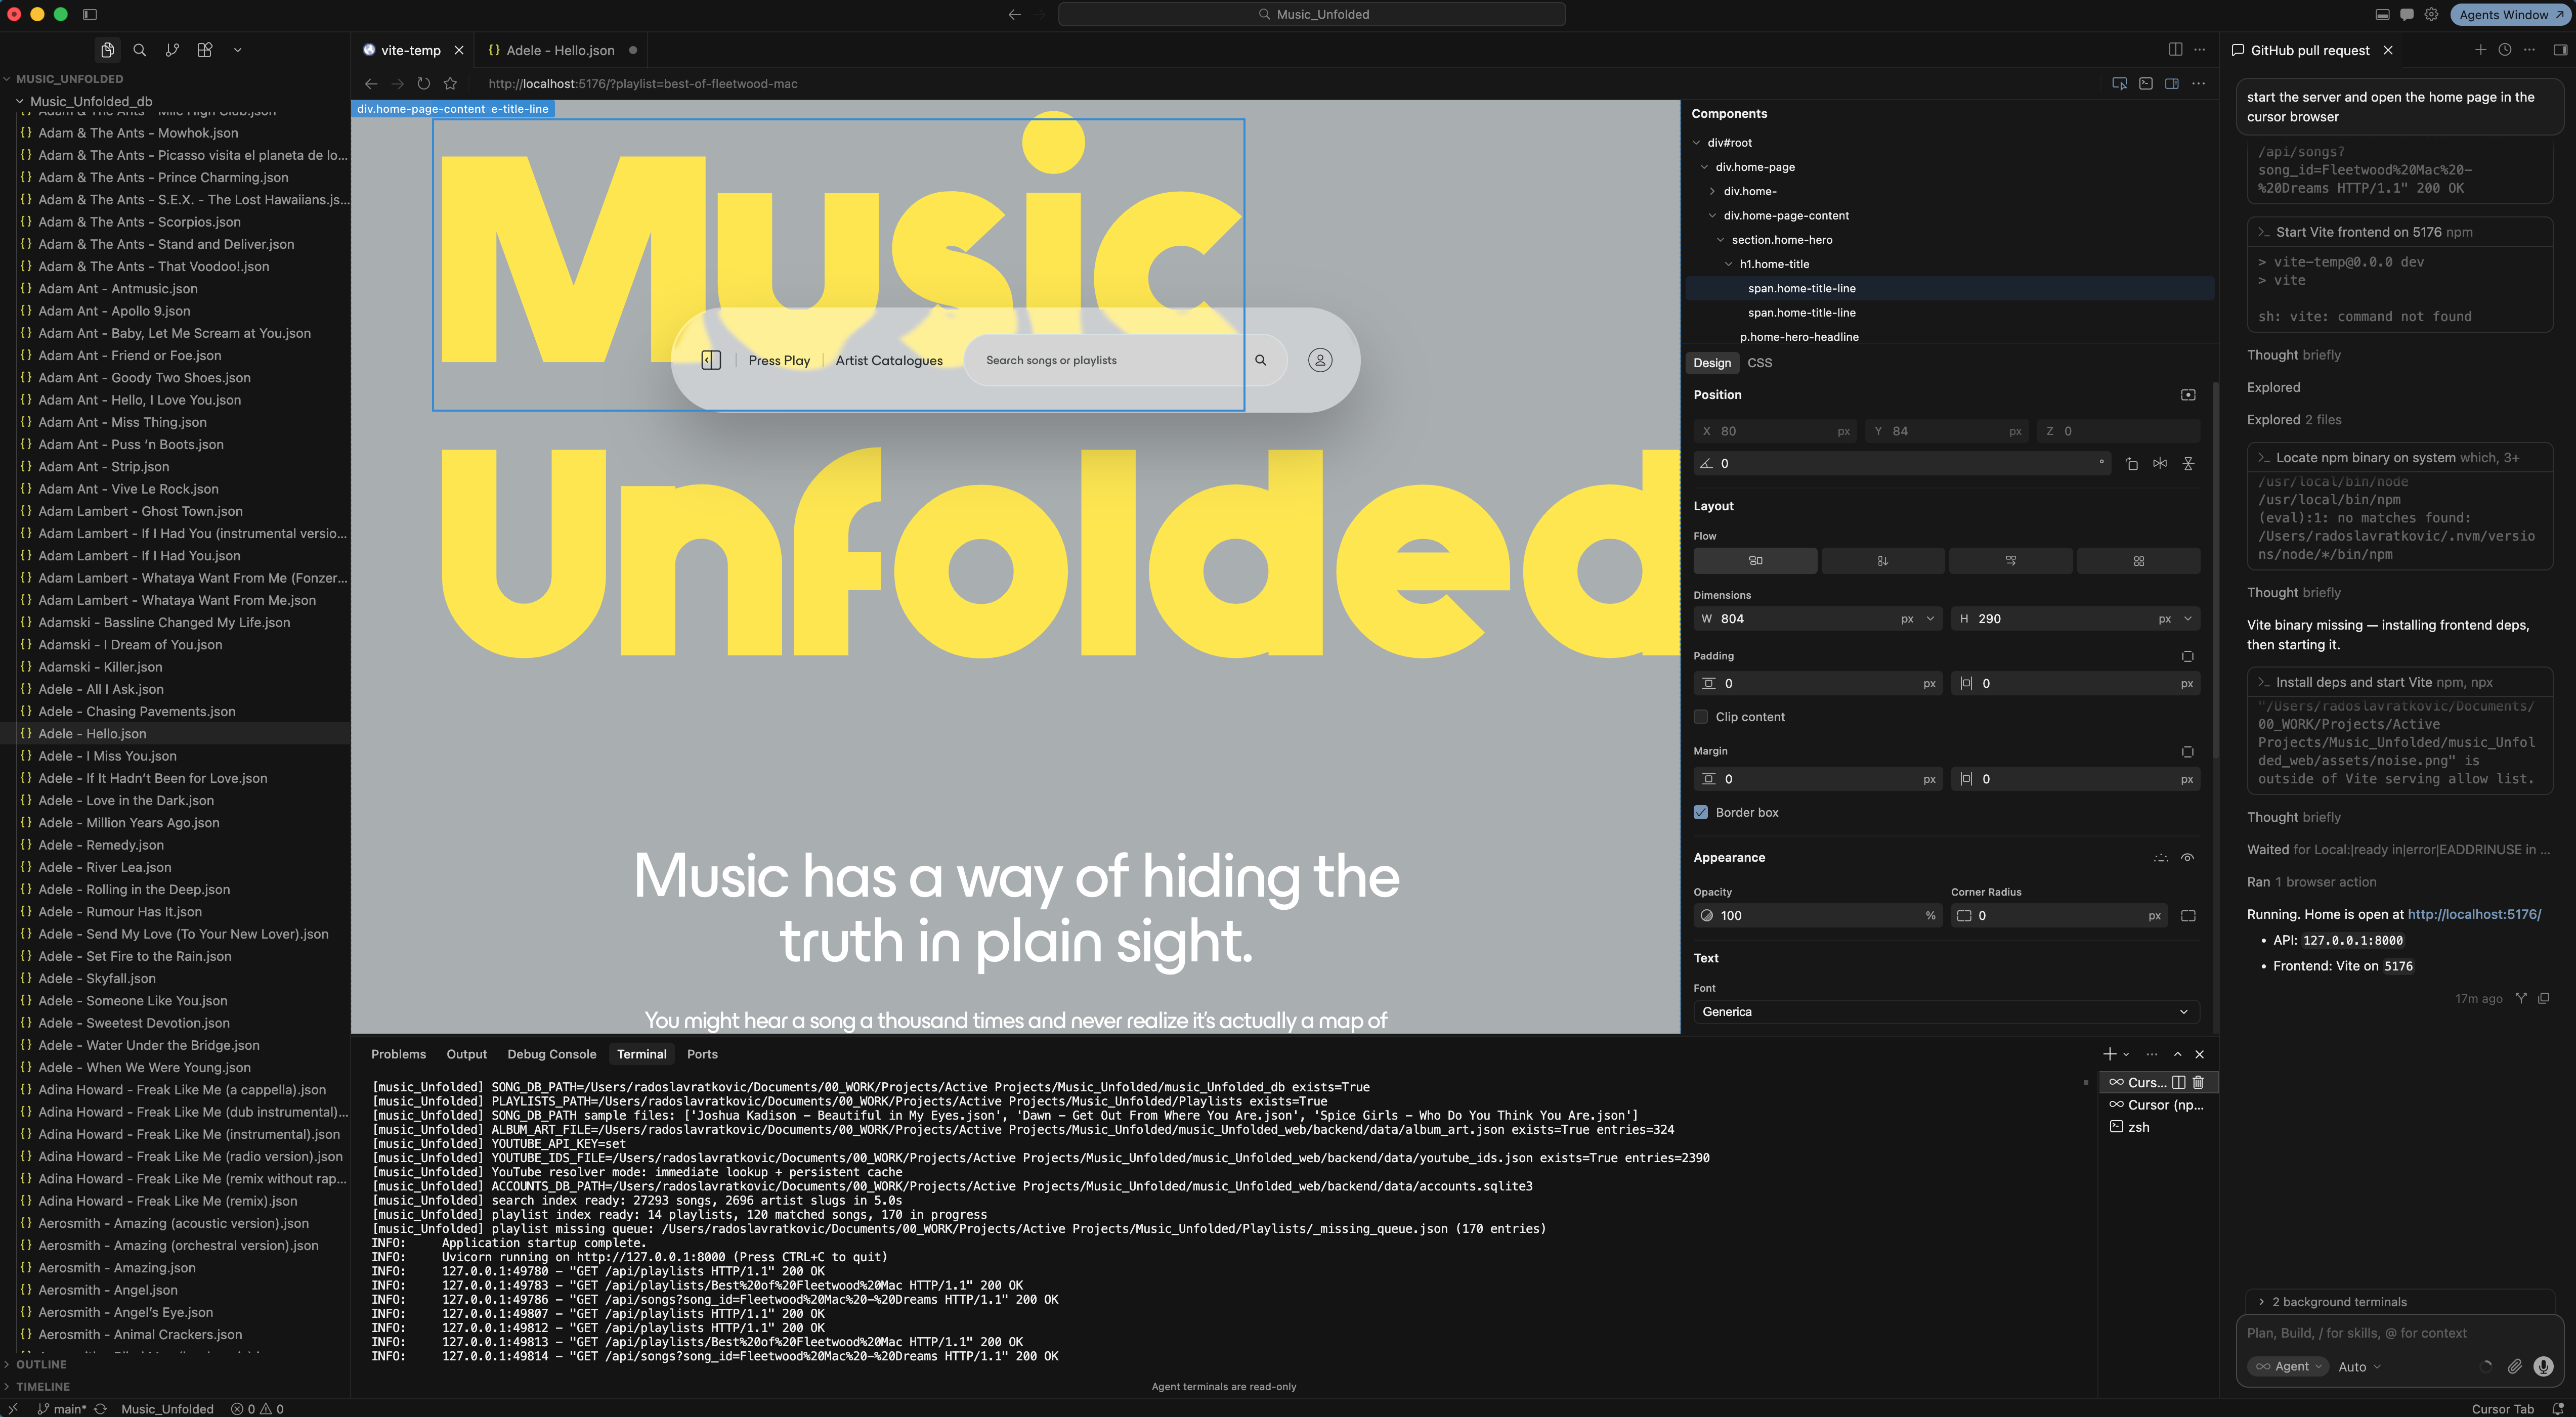Open the Ports panel tab
Image resolution: width=2576 pixels, height=1417 pixels.
click(x=702, y=1054)
